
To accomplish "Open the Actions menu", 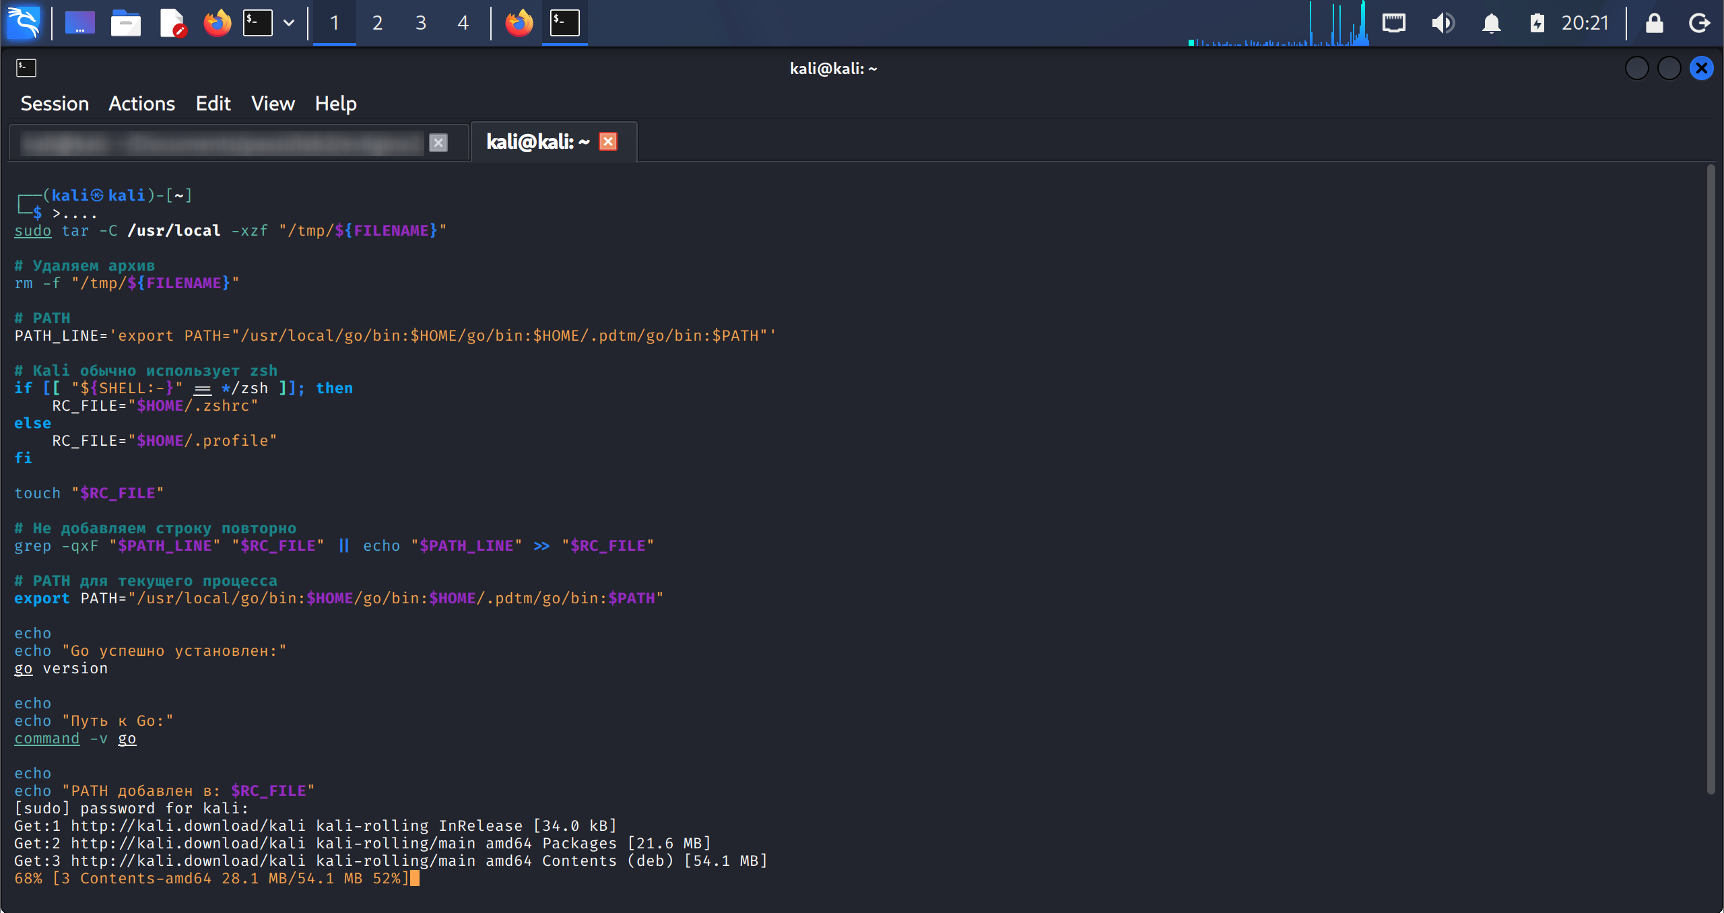I will point(141,104).
